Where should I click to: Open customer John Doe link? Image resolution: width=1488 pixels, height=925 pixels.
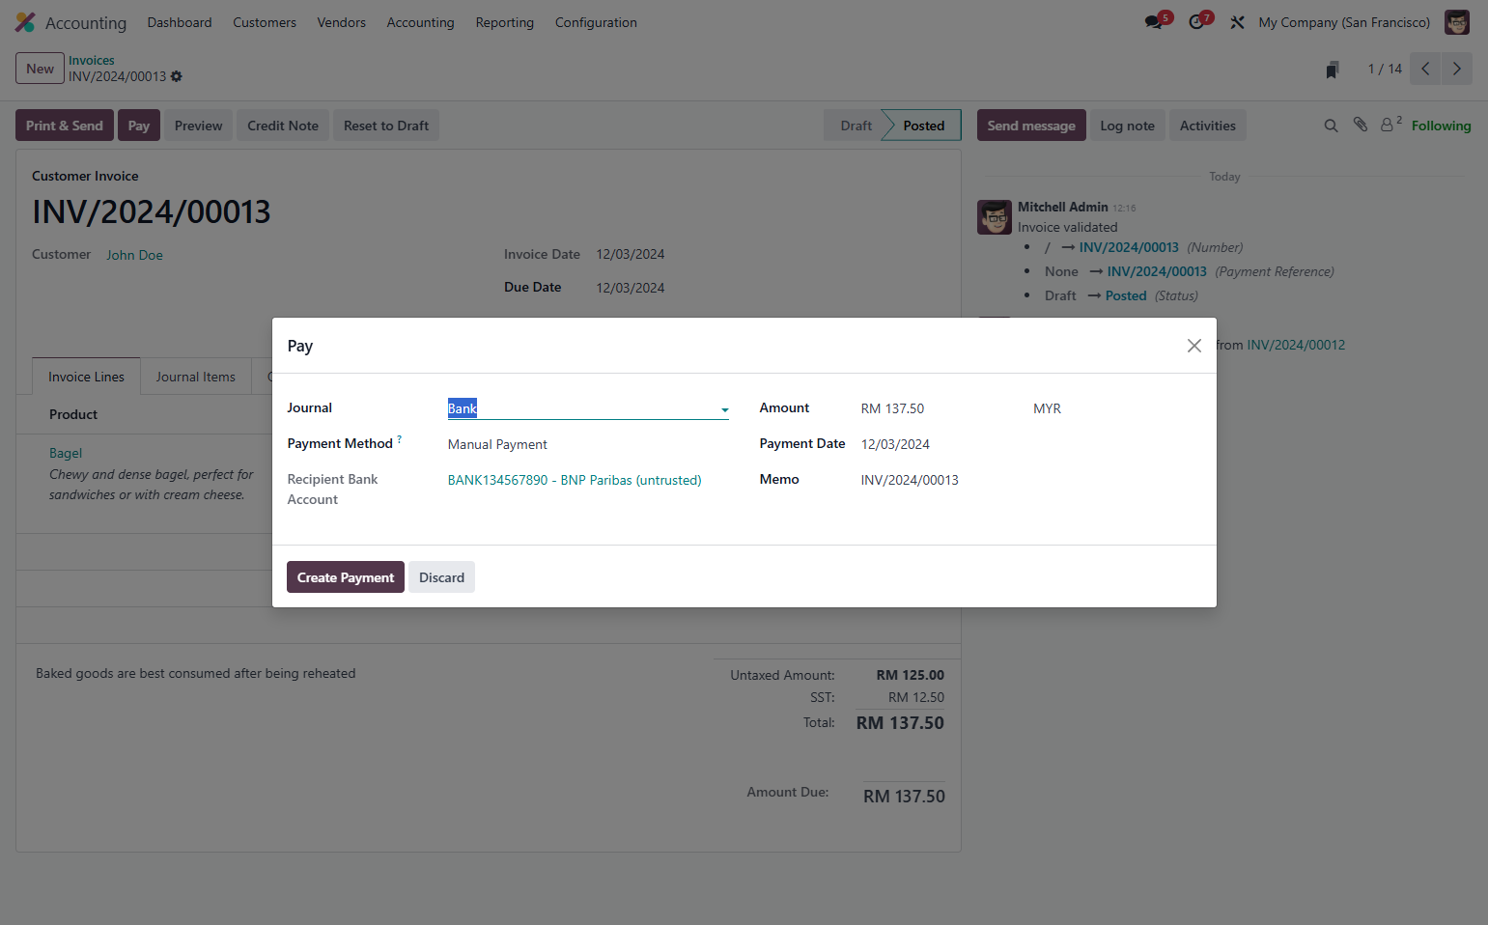click(134, 255)
